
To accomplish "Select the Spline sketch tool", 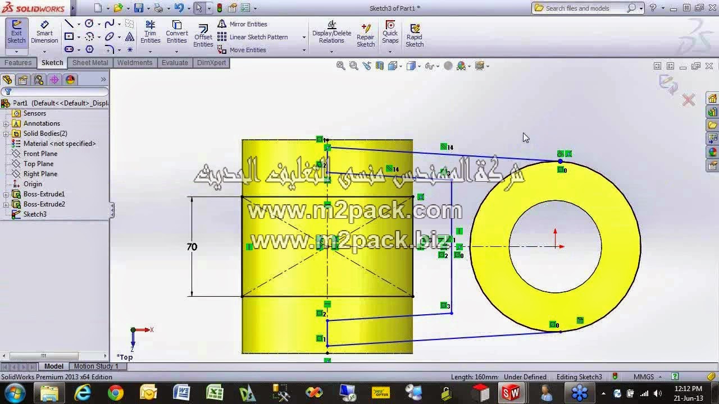I will tap(110, 24).
